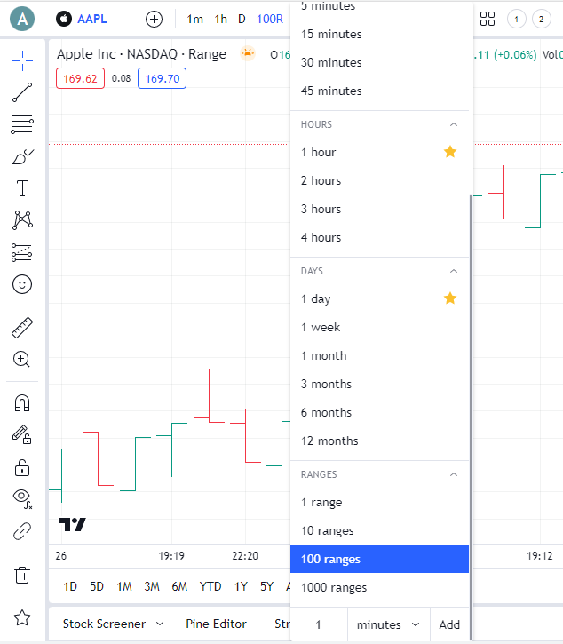Select 12 months interval
Screen dimensions: 563x644
379,441
